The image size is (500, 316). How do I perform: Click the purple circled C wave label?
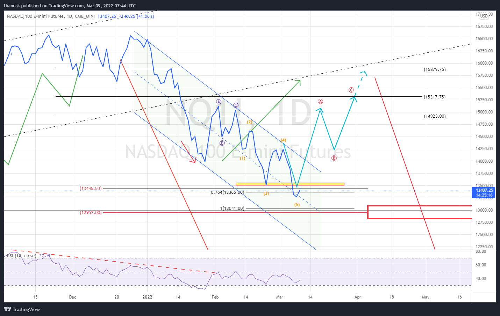click(236, 105)
